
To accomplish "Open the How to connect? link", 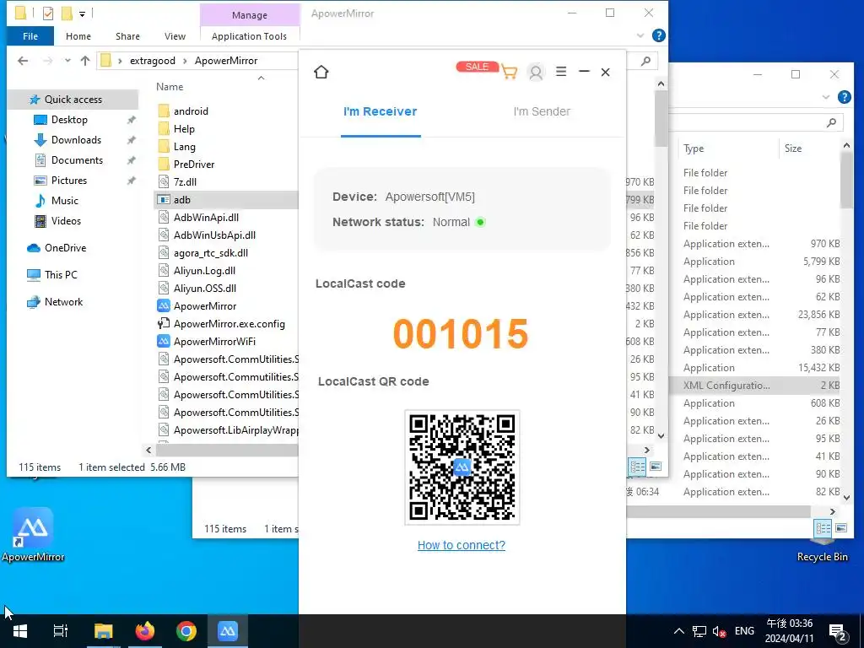I will 462,545.
